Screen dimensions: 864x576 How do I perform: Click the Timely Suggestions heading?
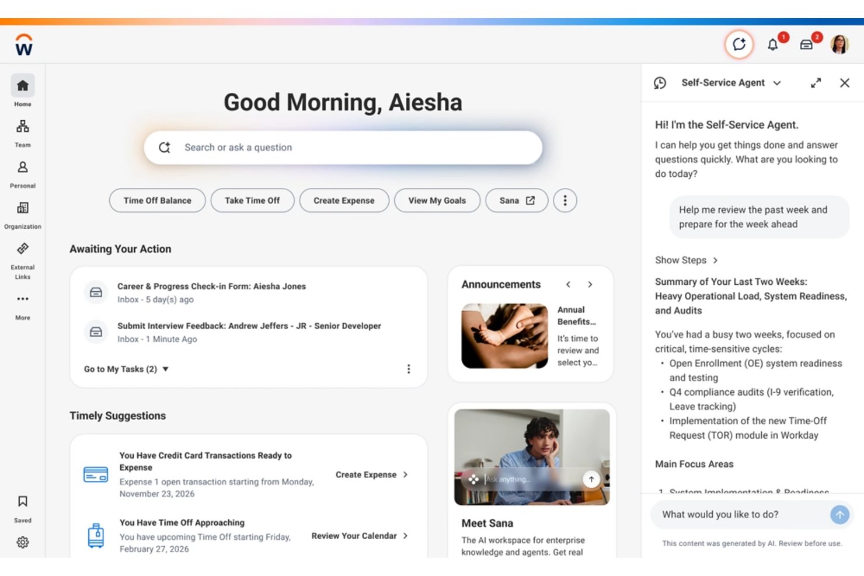coord(117,416)
